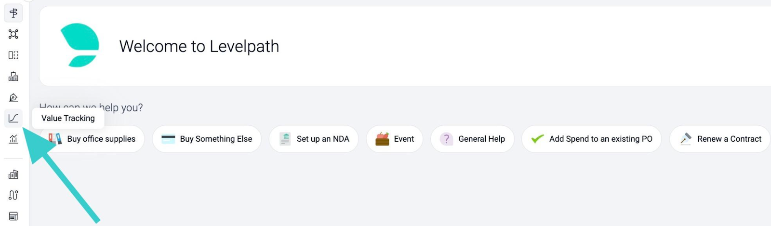The image size is (771, 226).
Task: Pick the Event request button
Action: tap(395, 139)
